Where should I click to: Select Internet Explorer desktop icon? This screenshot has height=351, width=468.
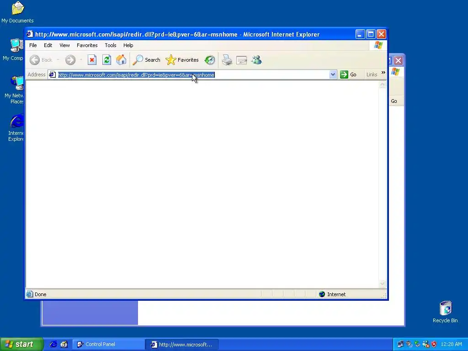coord(16,128)
